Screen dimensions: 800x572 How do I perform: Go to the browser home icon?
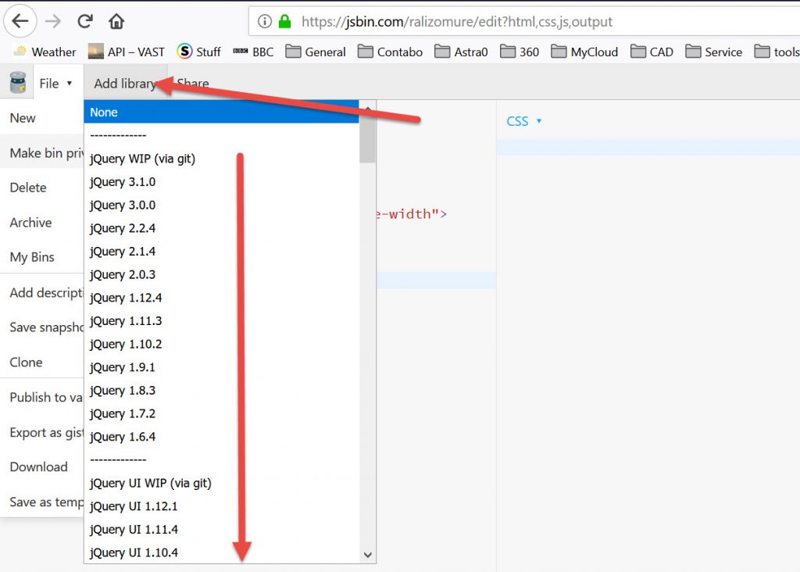click(x=116, y=21)
